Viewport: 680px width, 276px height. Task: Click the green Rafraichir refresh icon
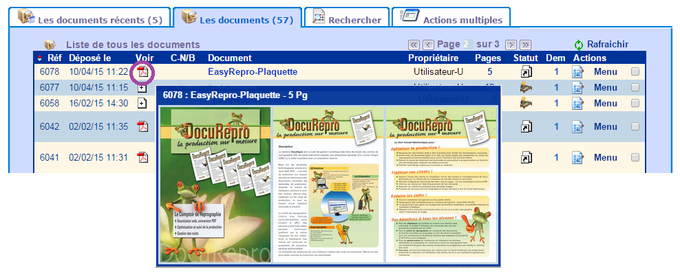click(579, 45)
